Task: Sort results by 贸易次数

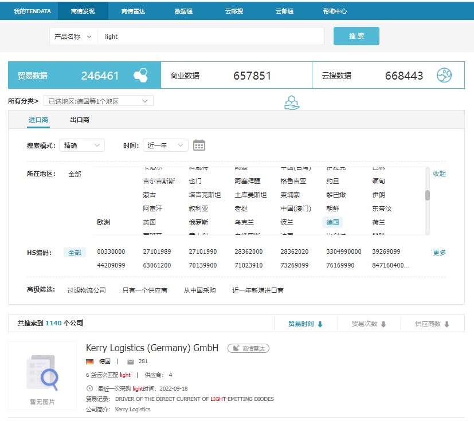Action: click(369, 324)
